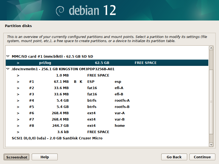Select partition #2 fat16 efi-A

click(x=107, y=88)
